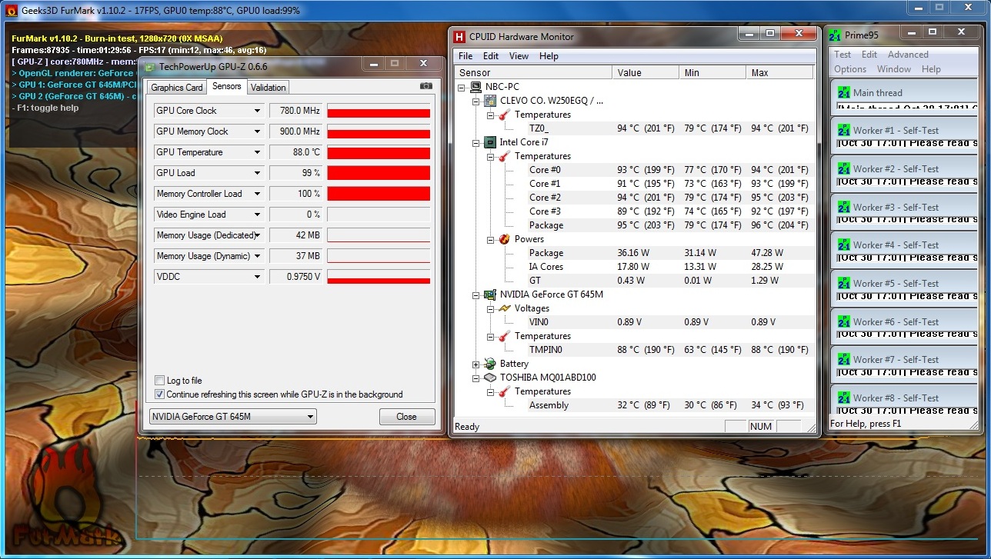This screenshot has height=559, width=991.
Task: Open the File menu in Hardware Monitor
Action: click(x=465, y=56)
